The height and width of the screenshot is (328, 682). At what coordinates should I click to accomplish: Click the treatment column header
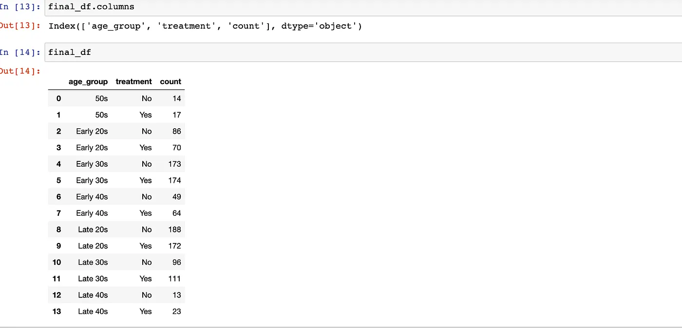133,82
